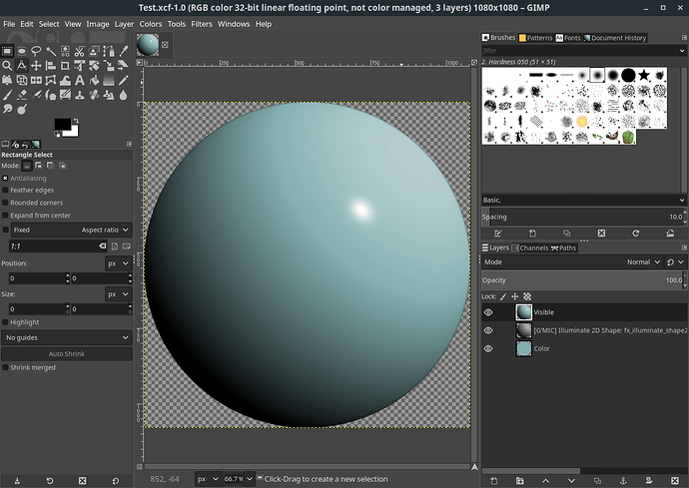Open the Filters menu
The height and width of the screenshot is (488, 689).
point(201,24)
